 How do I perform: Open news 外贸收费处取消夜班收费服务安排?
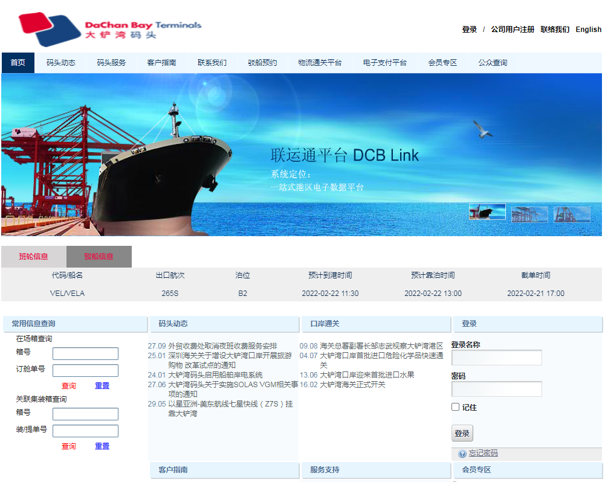[x=222, y=346]
